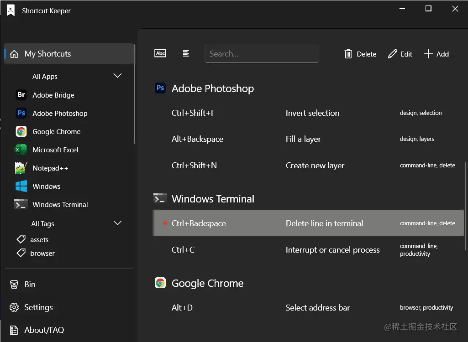Screen dimensions: 468x342
Task: Click the home icon beside My Shortcuts
Action: 14,54
